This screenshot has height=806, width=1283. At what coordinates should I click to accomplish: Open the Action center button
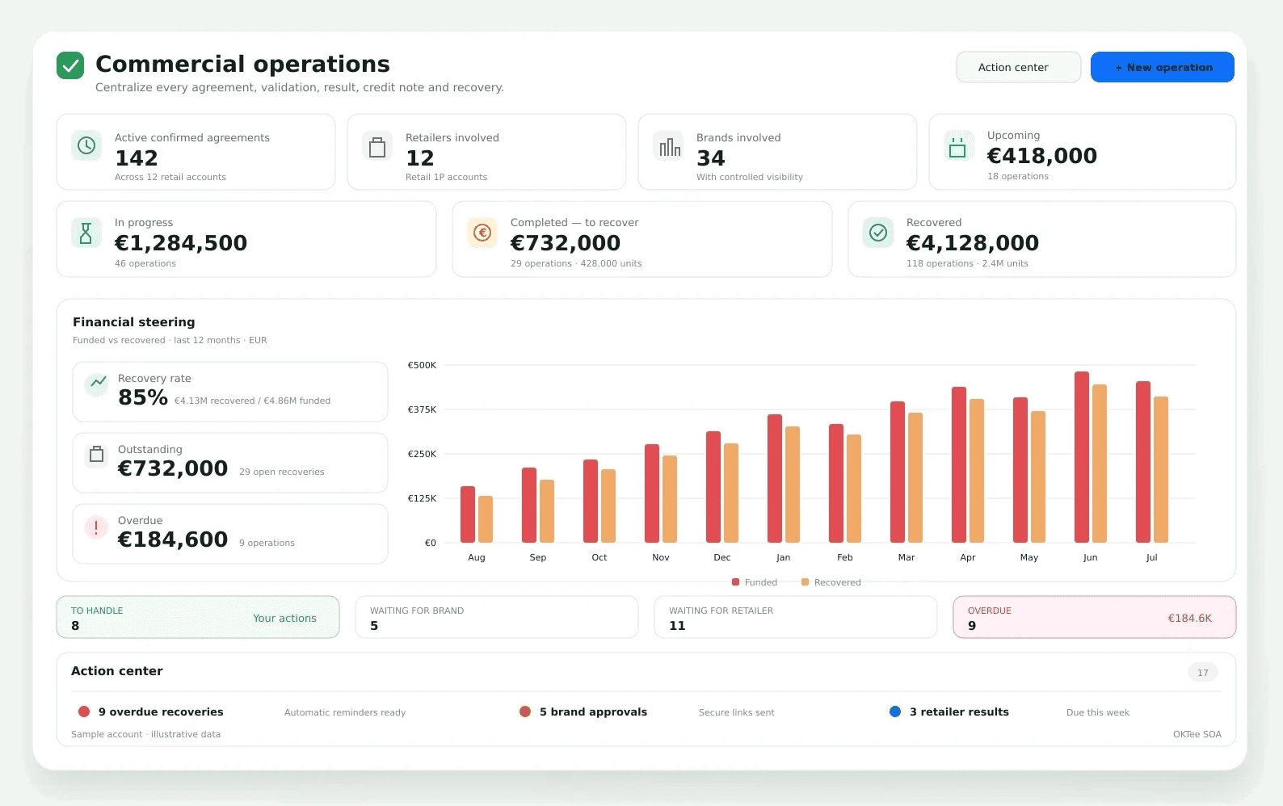(1018, 67)
